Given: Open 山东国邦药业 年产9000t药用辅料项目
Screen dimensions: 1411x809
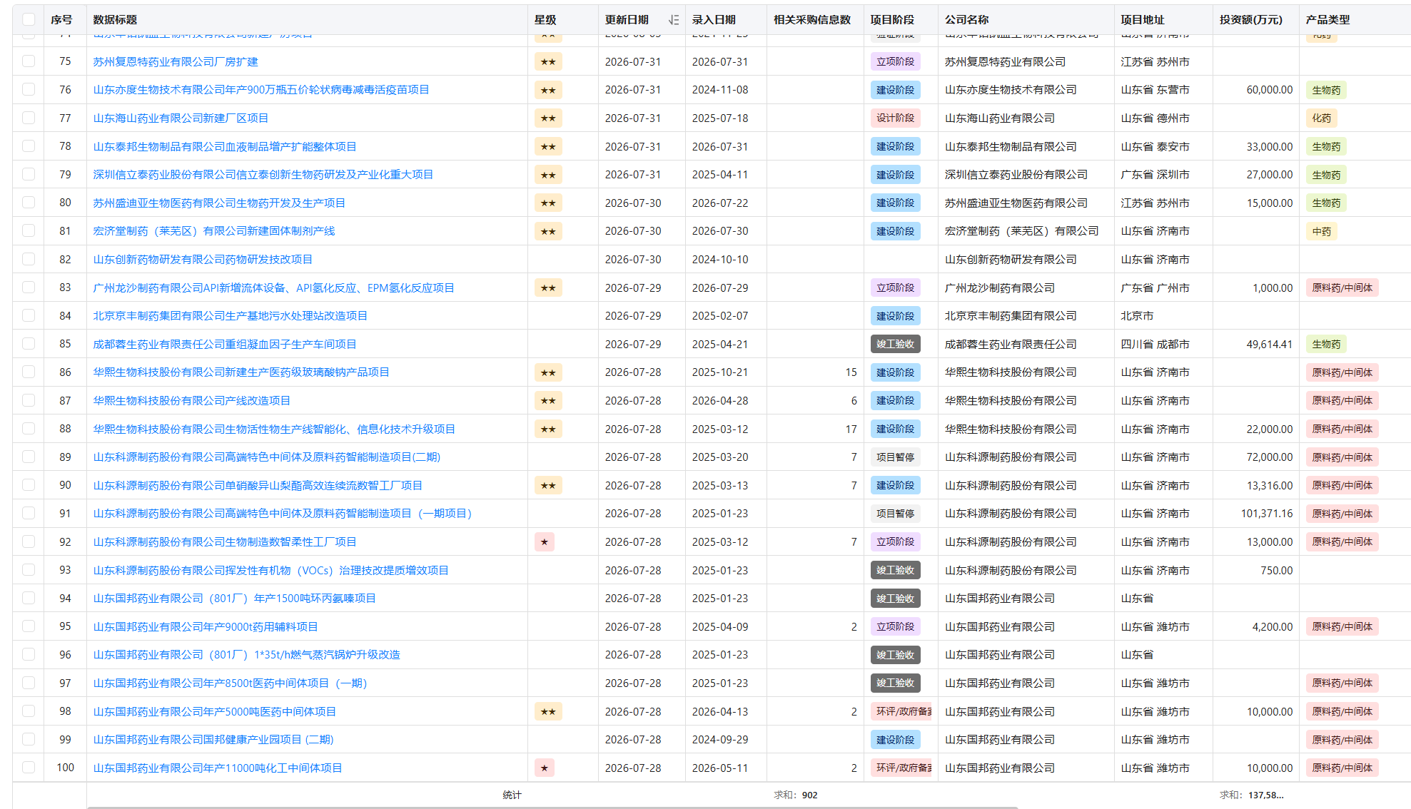Looking at the screenshot, I should (206, 627).
